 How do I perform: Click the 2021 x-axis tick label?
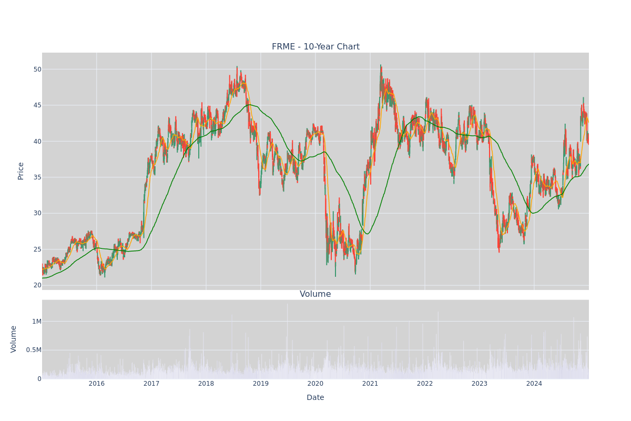tap(370, 384)
